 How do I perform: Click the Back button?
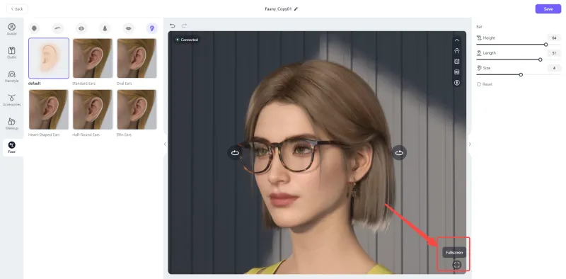17,9
